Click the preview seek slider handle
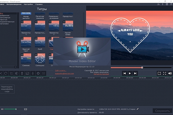 (x=142, y=67)
